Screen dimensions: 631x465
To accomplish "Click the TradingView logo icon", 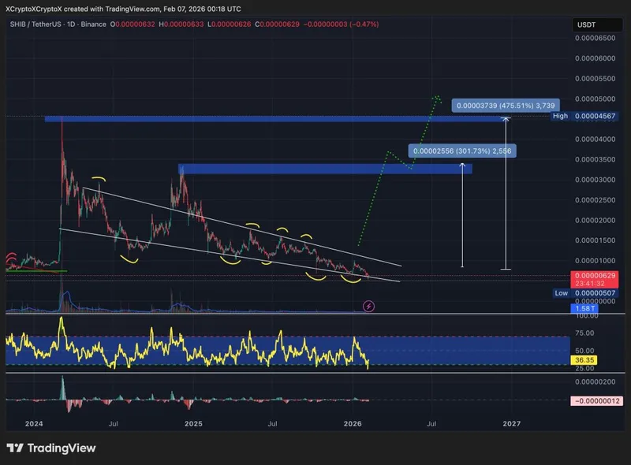I will pyautogui.click(x=15, y=448).
